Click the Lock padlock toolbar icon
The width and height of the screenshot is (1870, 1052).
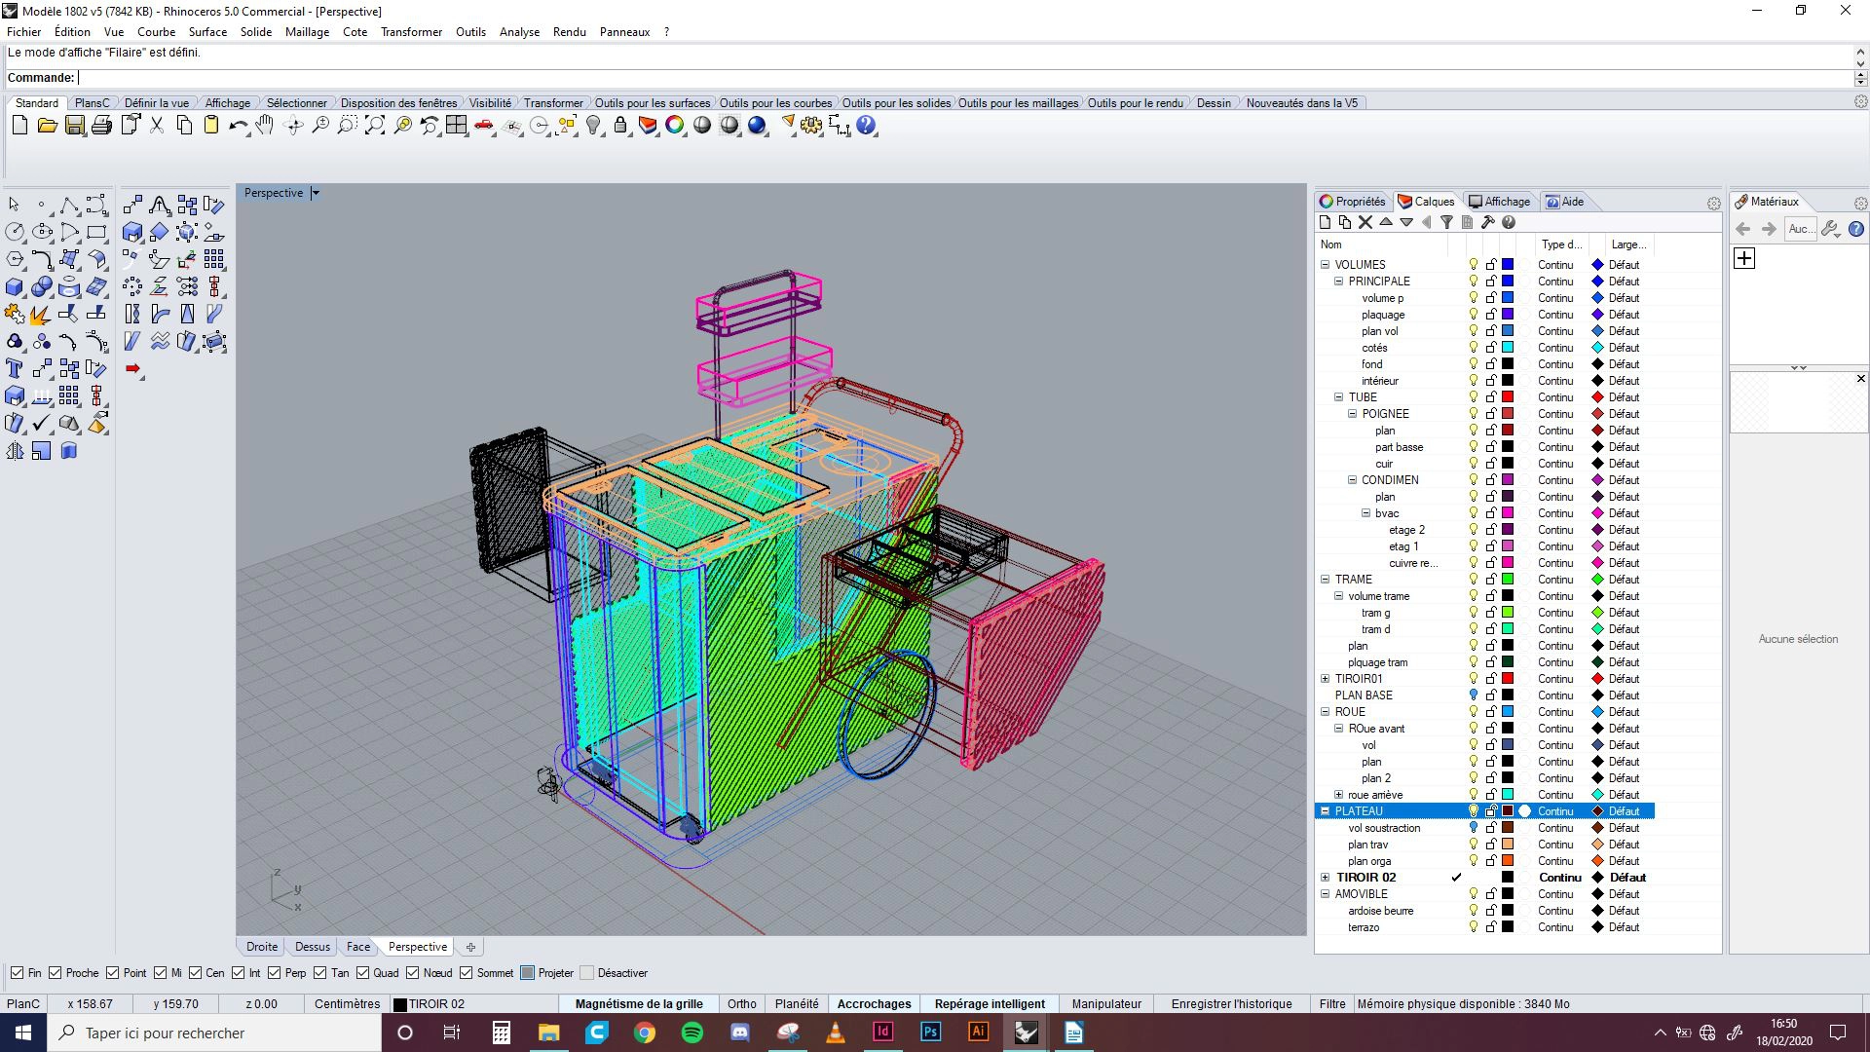[620, 126]
